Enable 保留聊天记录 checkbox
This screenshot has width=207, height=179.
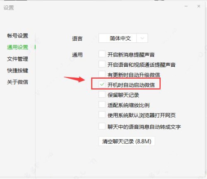[x=102, y=94]
